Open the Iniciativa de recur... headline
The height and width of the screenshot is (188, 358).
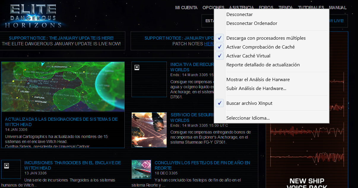192,67
